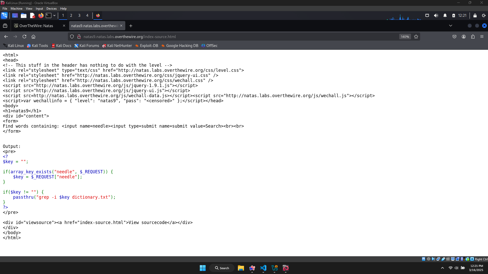Expand the terminal dropdown arrow in the panel
This screenshot has width=488, height=274.
[54, 15]
